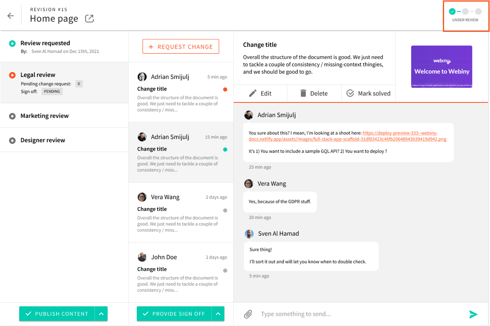
Task: Click the send message arrow icon
Action: point(473,314)
